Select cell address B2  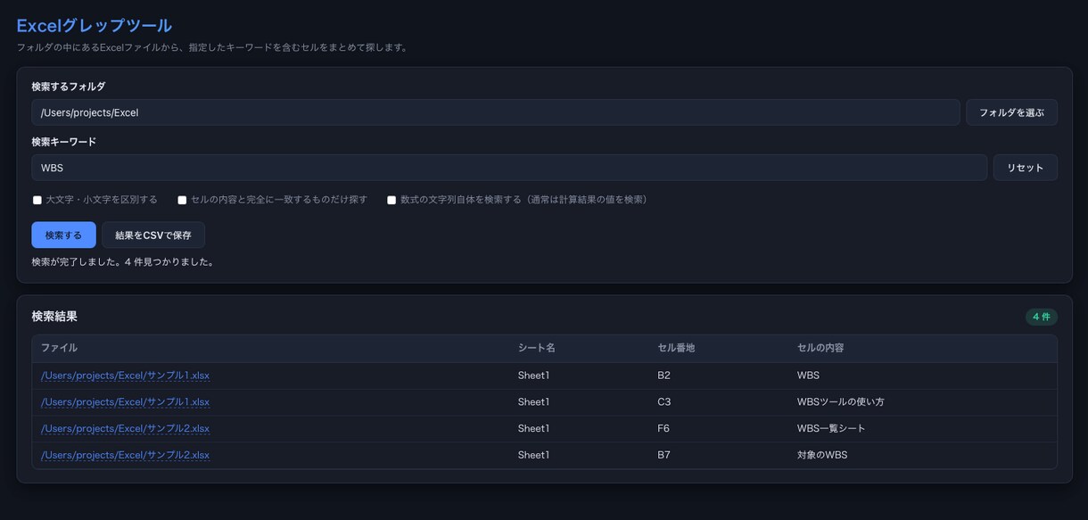tap(664, 376)
